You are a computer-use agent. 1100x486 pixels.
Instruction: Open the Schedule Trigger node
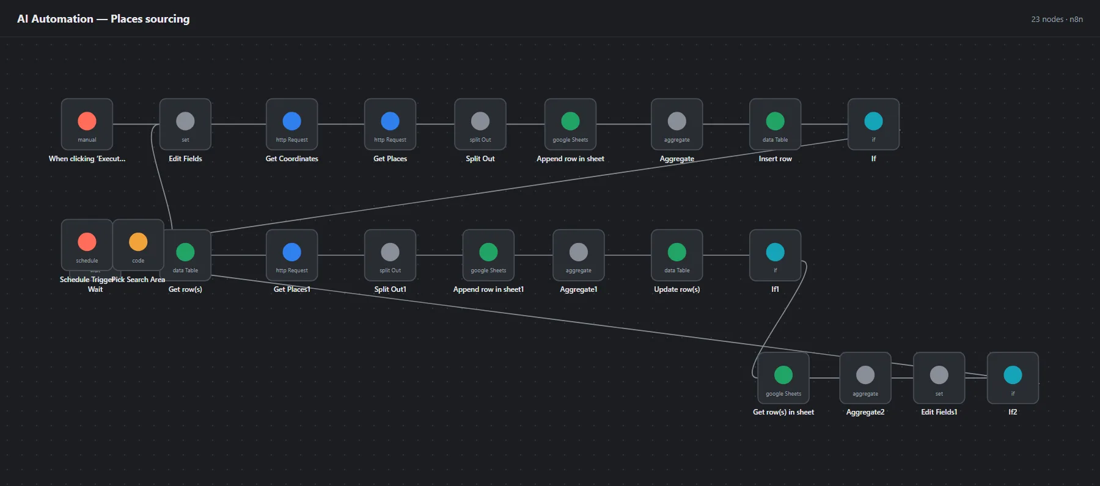pos(87,245)
